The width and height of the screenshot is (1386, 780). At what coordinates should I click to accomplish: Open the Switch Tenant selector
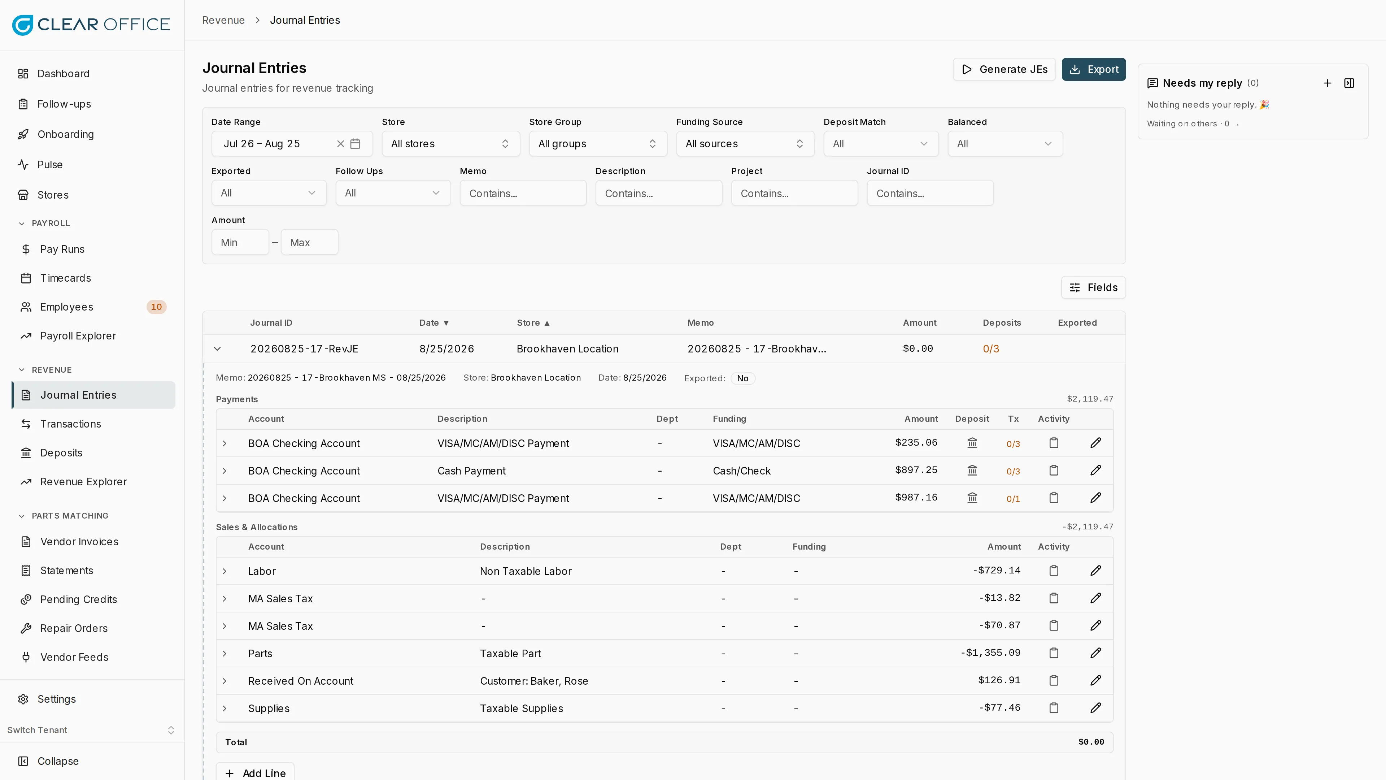coord(91,730)
